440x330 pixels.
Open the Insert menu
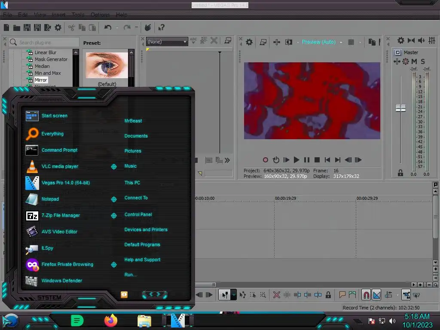(x=58, y=15)
